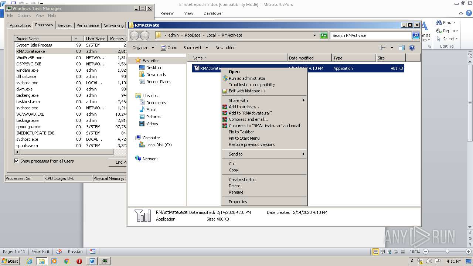The width and height of the screenshot is (473, 266).
Task: Click the Start button
Action: [10, 261]
